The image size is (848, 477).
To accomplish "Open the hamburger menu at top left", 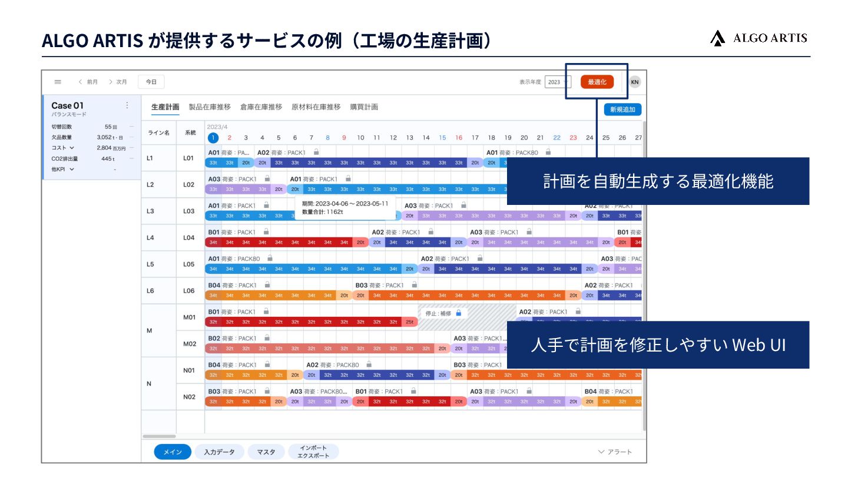I will pos(58,82).
